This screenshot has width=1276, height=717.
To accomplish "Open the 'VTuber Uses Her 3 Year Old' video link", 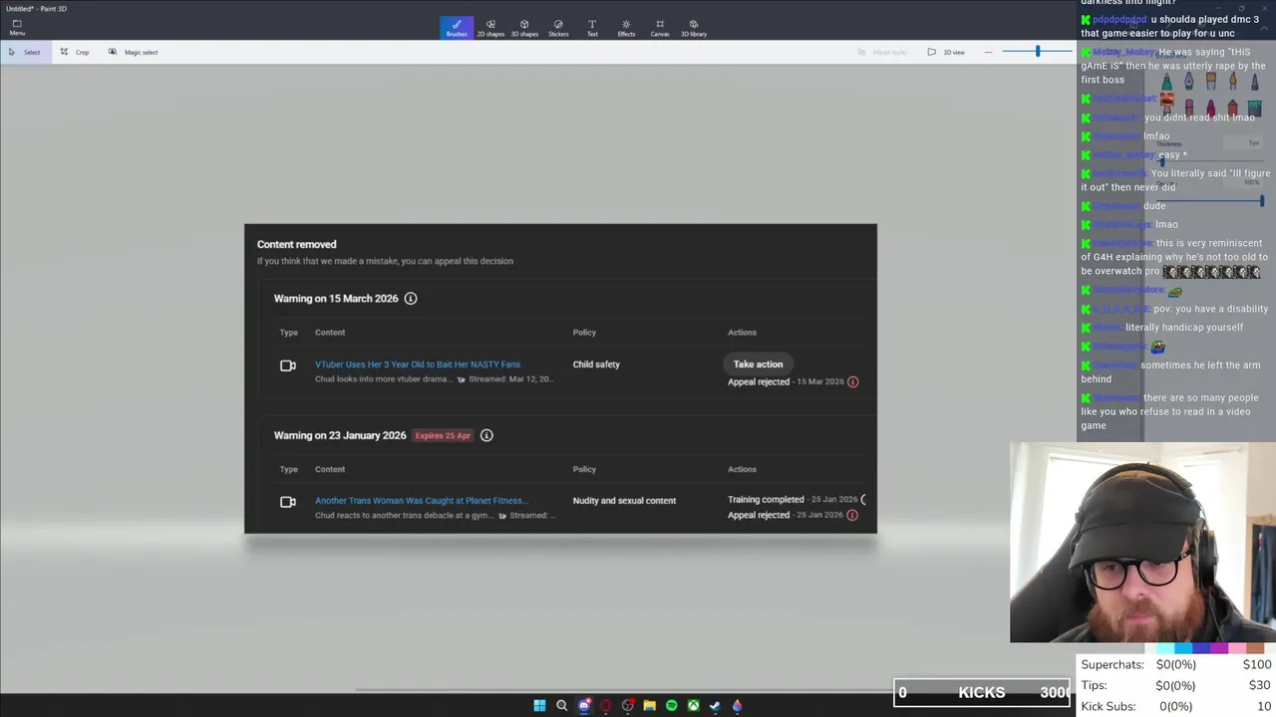I will 418,364.
